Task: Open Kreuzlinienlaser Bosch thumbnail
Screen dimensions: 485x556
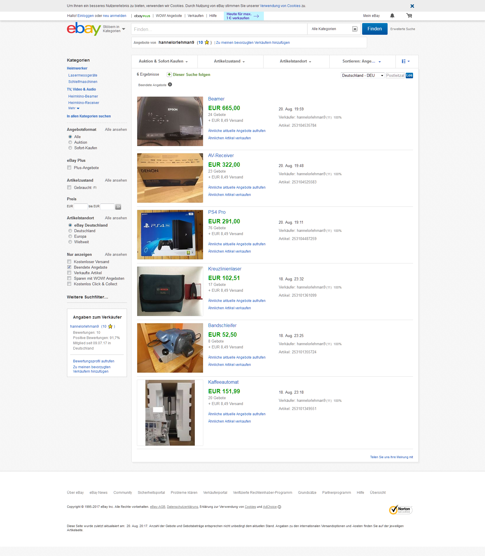Action: tap(170, 291)
